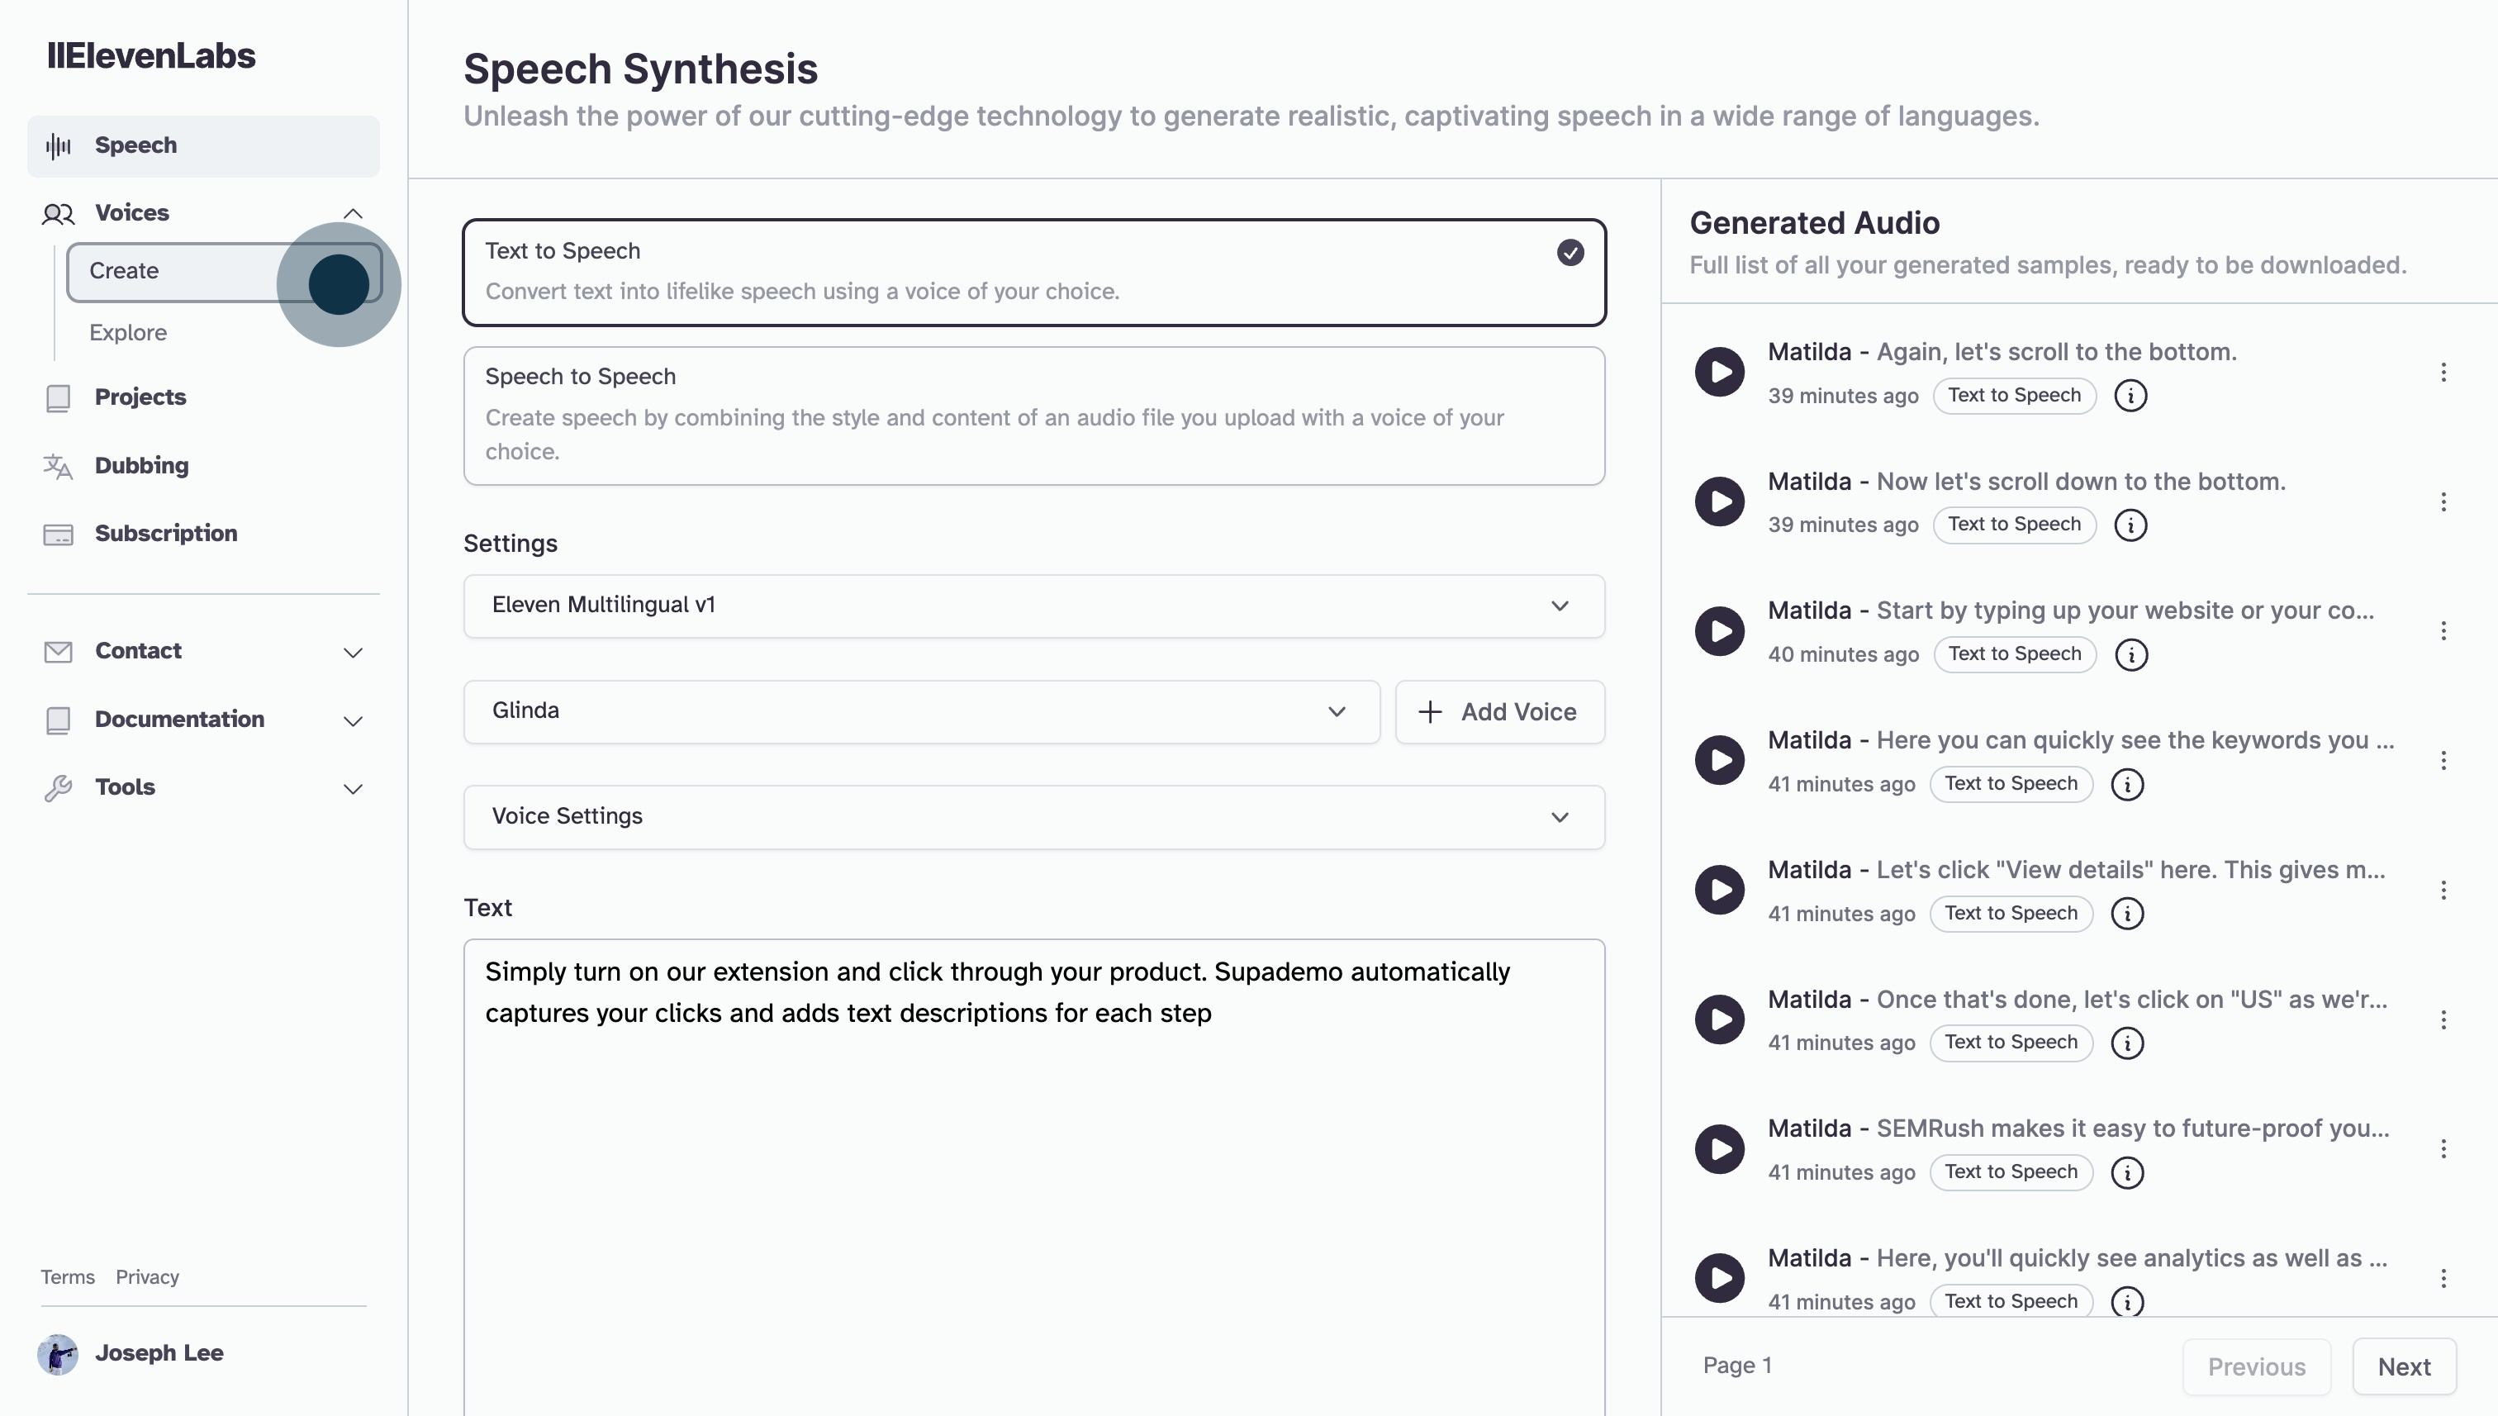This screenshot has width=2498, height=1416.
Task: Open the Glinda voice dropdown
Action: (x=921, y=712)
